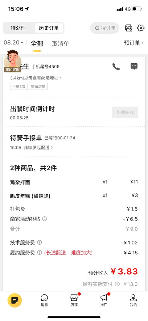The height and width of the screenshot is (321, 148).
Task: Open settings gear icon
Action: coord(141,28)
